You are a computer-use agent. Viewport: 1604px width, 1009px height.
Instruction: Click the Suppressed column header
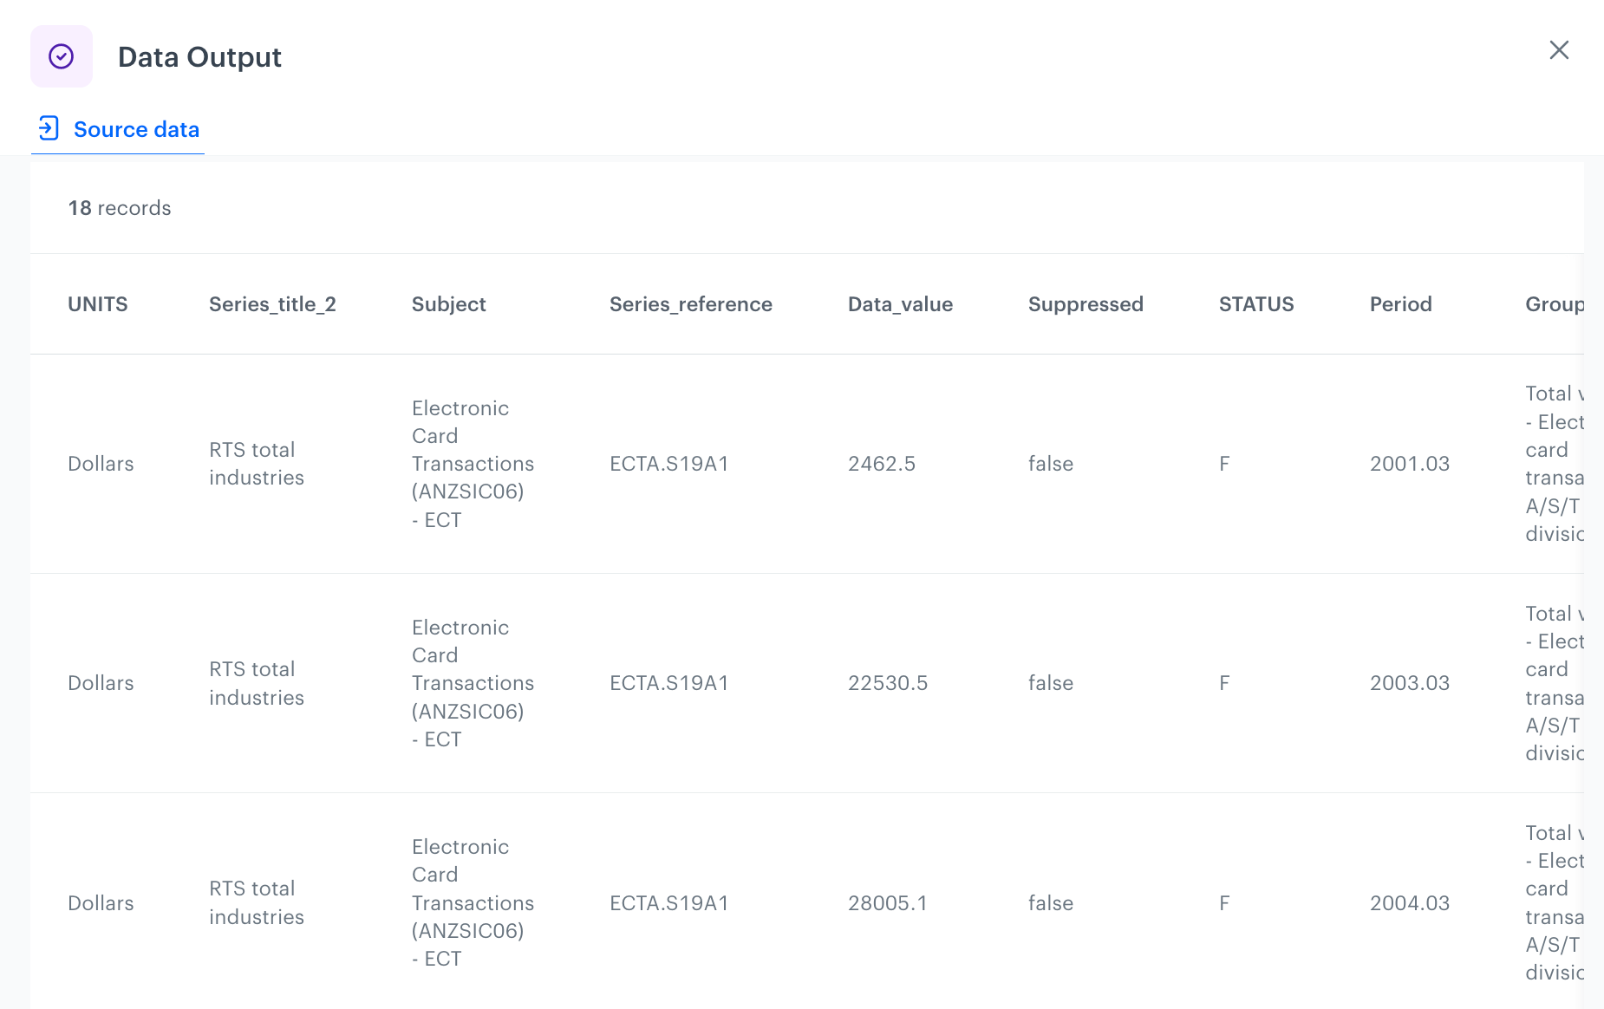[x=1086, y=304]
